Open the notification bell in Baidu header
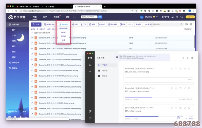The height and width of the screenshot is (128, 202). pyautogui.click(x=172, y=17)
